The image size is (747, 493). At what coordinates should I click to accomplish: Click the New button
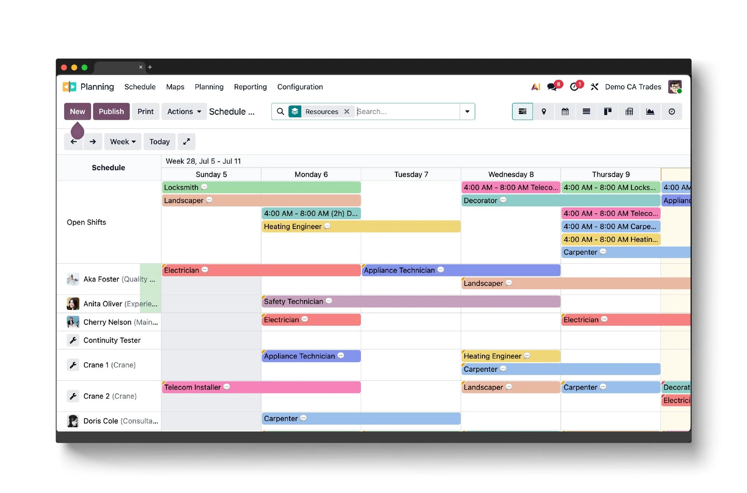[77, 112]
